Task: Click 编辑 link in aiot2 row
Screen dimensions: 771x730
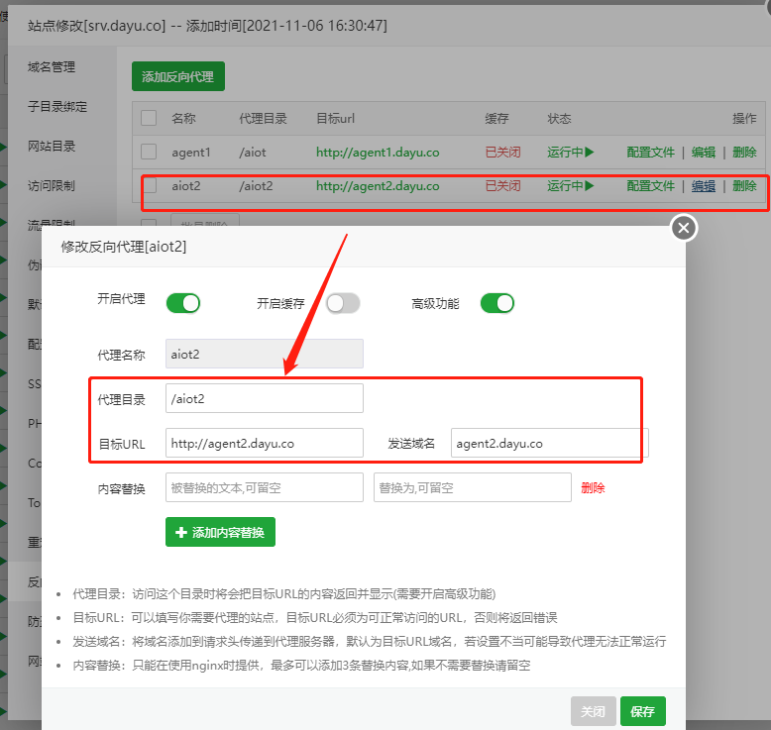Action: coord(704,186)
